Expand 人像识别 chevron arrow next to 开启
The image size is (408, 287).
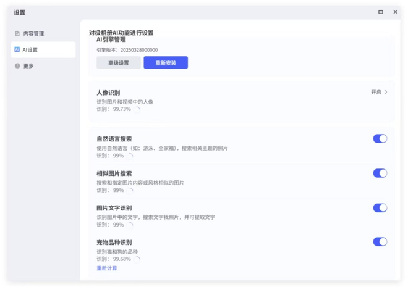click(386, 92)
